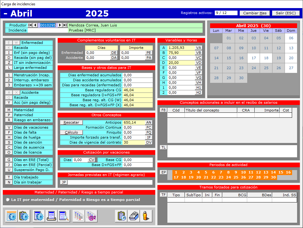Open the TF forced segments selector
The height and width of the screenshot is (228, 303).
tap(163, 195)
